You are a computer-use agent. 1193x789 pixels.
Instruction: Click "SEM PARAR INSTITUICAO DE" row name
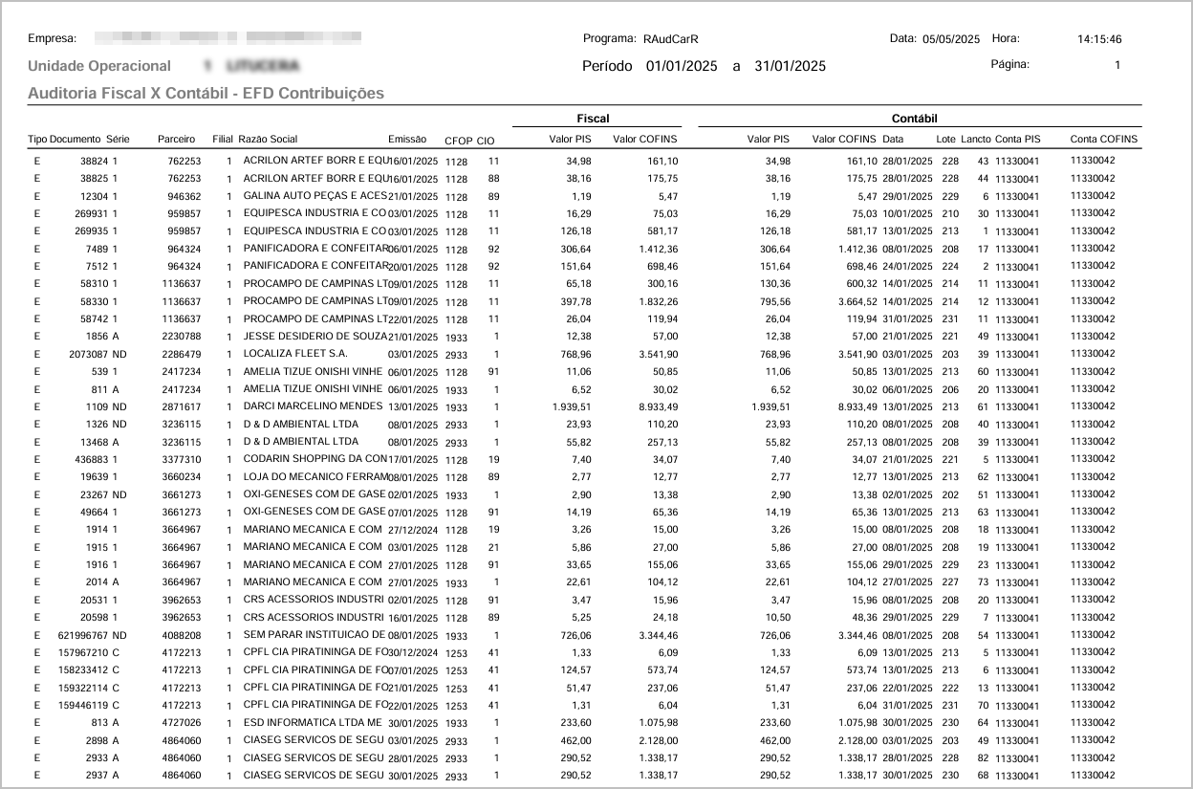(x=315, y=635)
